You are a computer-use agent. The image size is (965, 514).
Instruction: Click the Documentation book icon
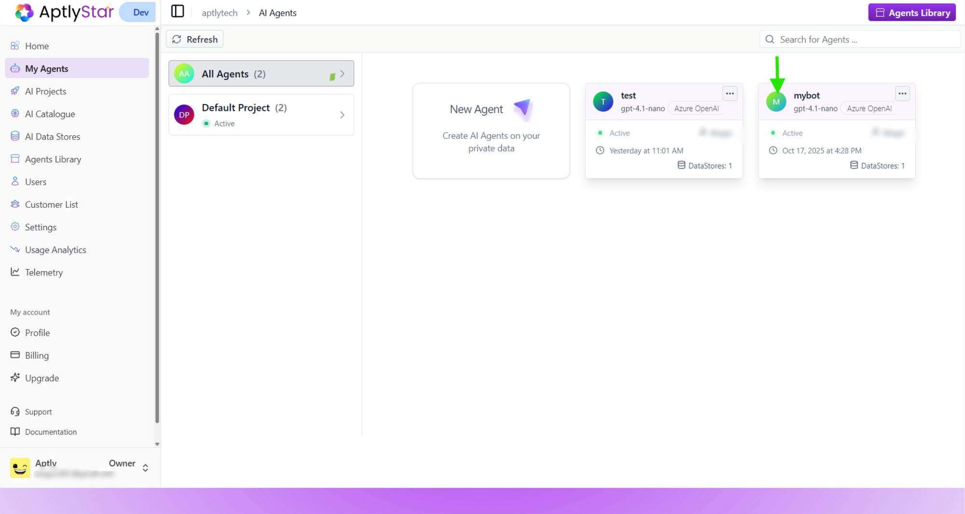pos(15,432)
